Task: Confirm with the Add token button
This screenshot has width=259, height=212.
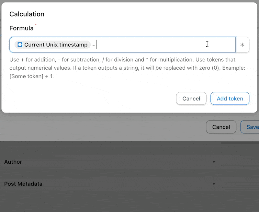Action: tap(230, 99)
